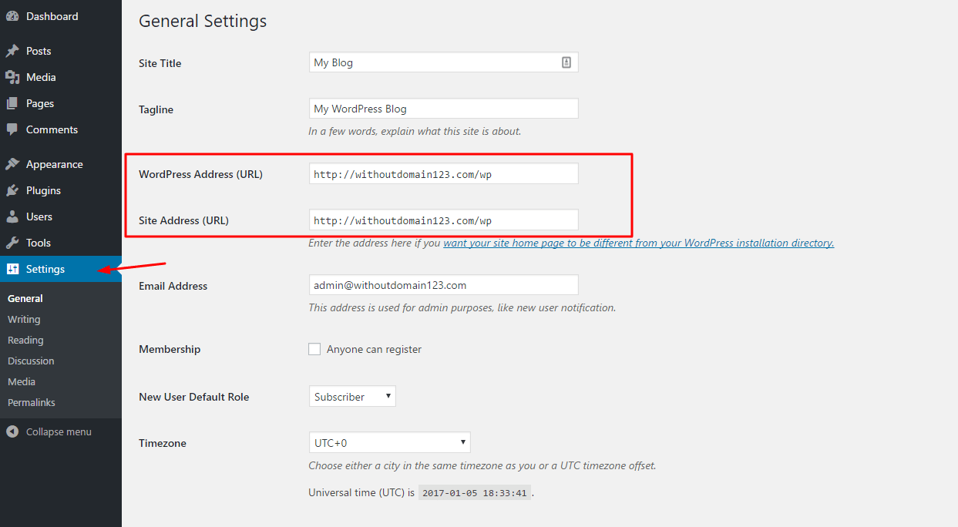Click the Universal time UTC value
The height and width of the screenshot is (527, 958).
click(x=473, y=492)
